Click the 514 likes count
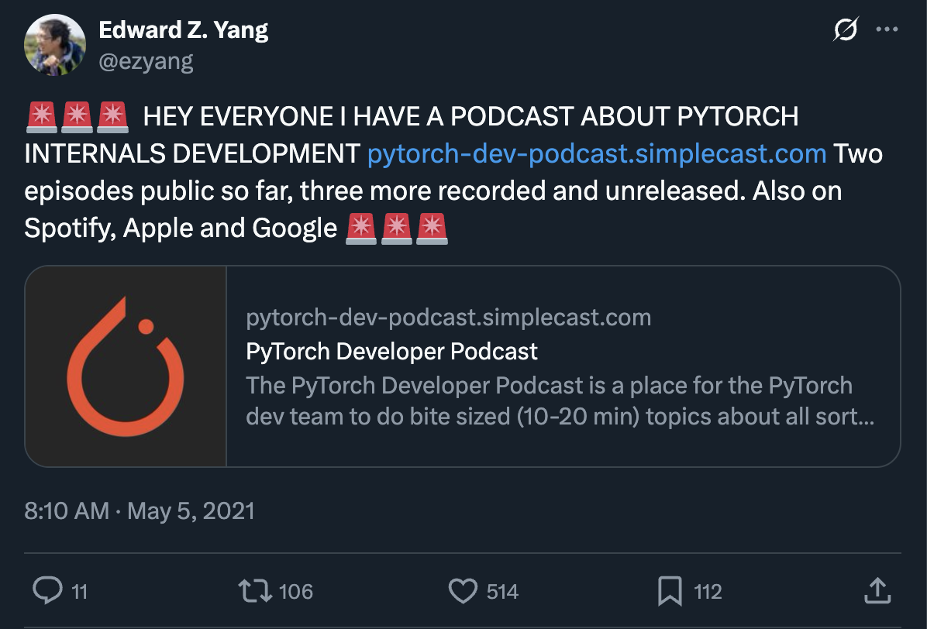This screenshot has width=927, height=629. click(502, 592)
